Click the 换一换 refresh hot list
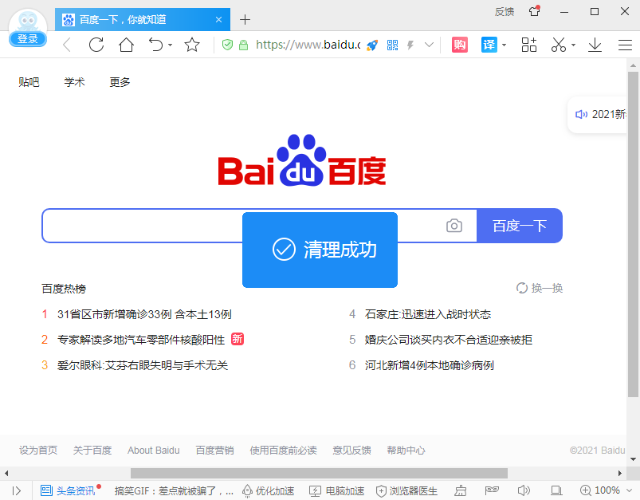 (x=540, y=288)
